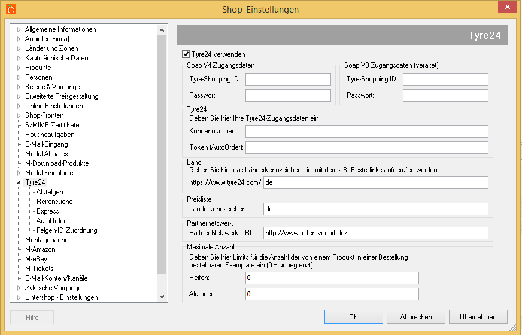Expand the Länder und Zonen arrow
Viewport: 522px width, 335px height.
coord(19,48)
